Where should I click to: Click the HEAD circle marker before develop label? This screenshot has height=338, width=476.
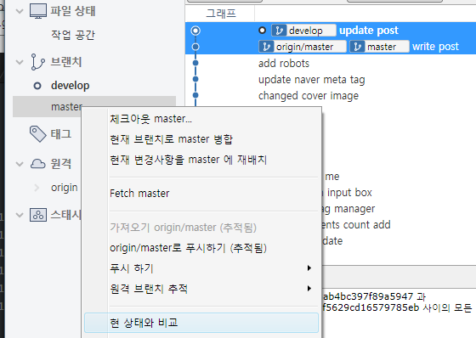pos(263,31)
